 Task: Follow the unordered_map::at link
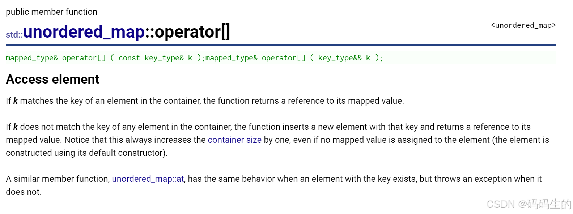click(148, 179)
